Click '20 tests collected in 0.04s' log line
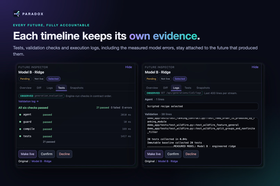This screenshot has height=186, width=280. 167,139
